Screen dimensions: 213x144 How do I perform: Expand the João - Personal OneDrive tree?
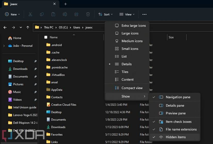pyautogui.click(x=4, y=46)
